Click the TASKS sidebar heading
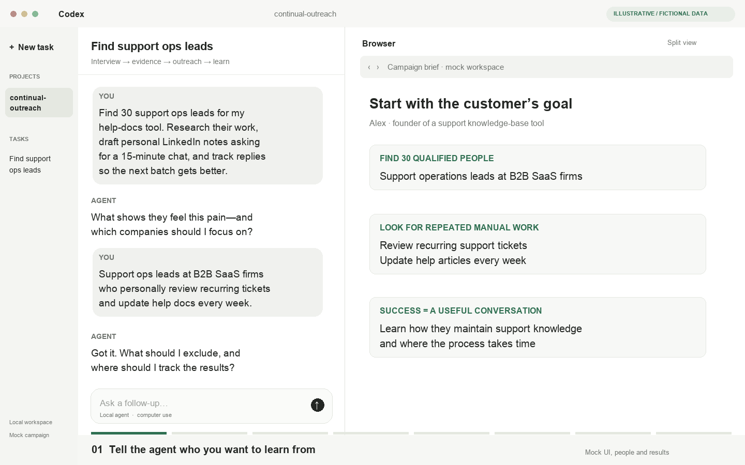The height and width of the screenshot is (465, 745). point(19,139)
